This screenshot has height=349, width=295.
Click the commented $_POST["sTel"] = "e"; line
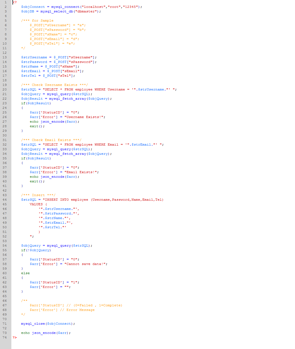point(52,43)
